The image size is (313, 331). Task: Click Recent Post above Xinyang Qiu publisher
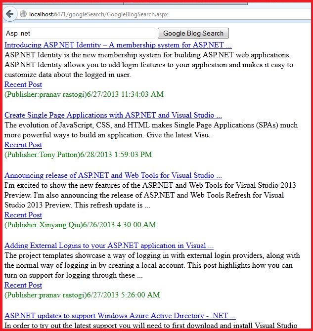point(23,215)
